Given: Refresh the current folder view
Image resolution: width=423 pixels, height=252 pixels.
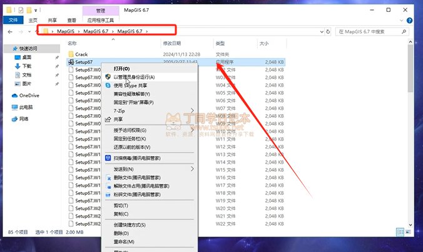Looking at the screenshot, I should click(328, 31).
